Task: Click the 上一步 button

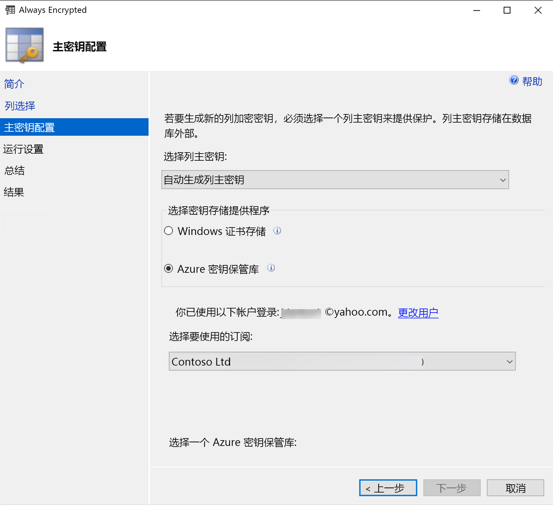Action: (x=388, y=487)
